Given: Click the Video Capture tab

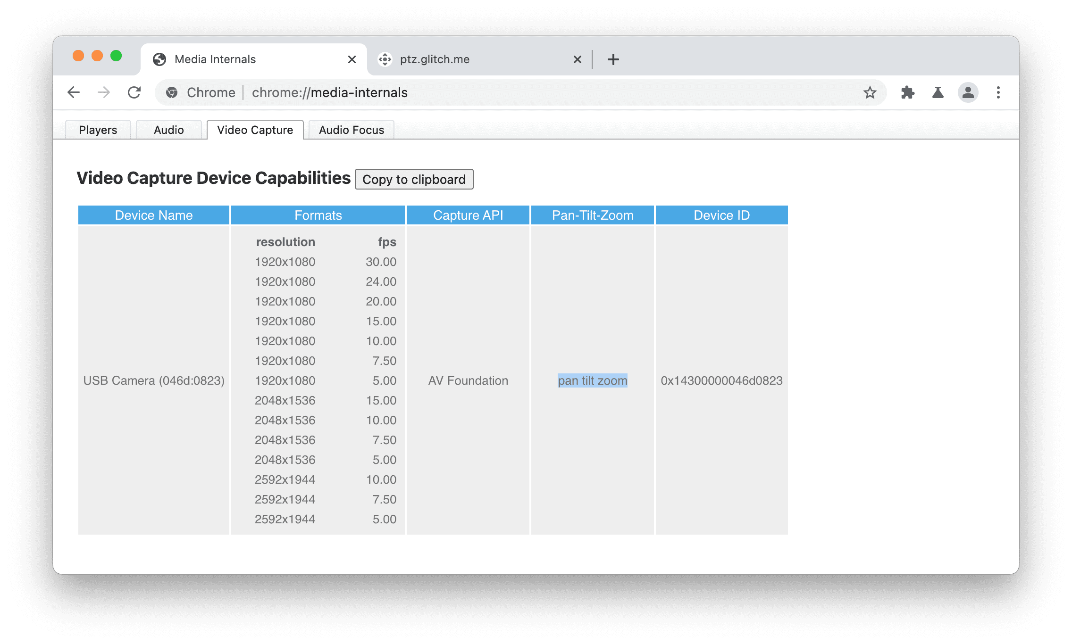Looking at the screenshot, I should pos(256,129).
